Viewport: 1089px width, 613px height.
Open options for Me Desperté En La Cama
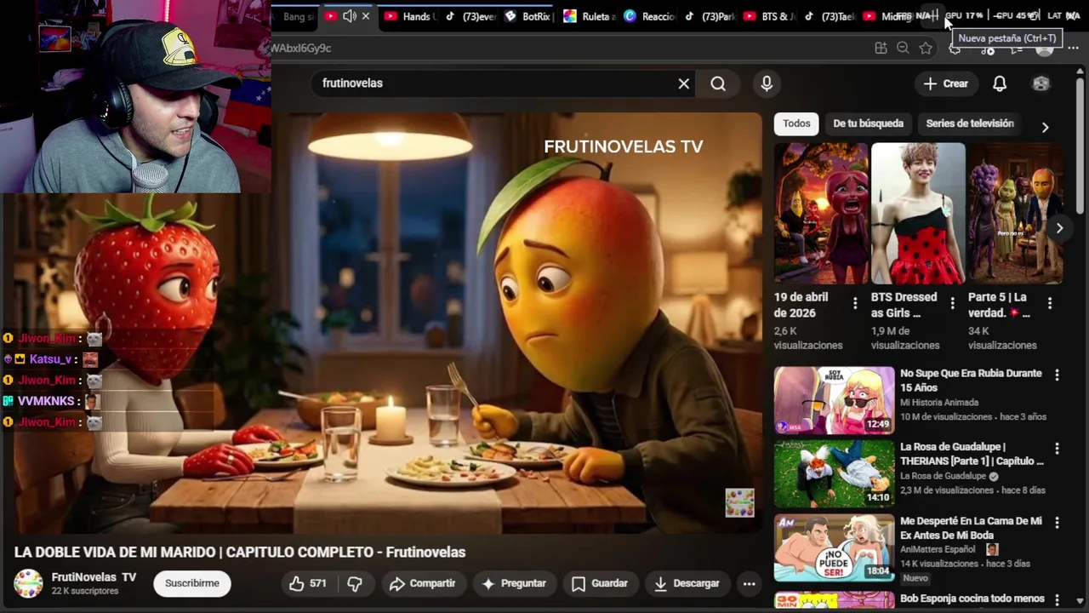click(1057, 522)
